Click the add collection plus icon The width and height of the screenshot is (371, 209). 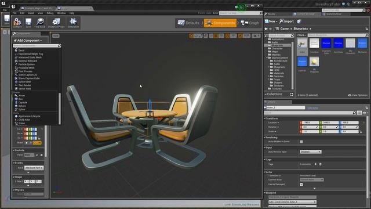point(292,94)
